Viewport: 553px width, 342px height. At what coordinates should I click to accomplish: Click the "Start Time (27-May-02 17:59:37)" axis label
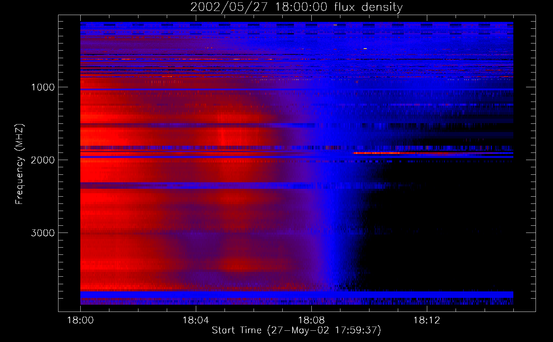coord(296,330)
